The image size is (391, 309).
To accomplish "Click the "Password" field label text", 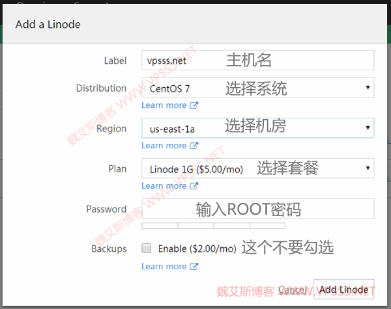I will [x=106, y=209].
